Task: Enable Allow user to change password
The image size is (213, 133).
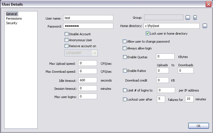Action: (124, 41)
